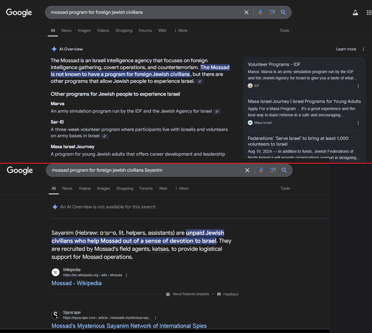Open three-dot menu on the Masa Israel Journey card
The height and width of the screenshot is (333, 372).
[358, 123]
